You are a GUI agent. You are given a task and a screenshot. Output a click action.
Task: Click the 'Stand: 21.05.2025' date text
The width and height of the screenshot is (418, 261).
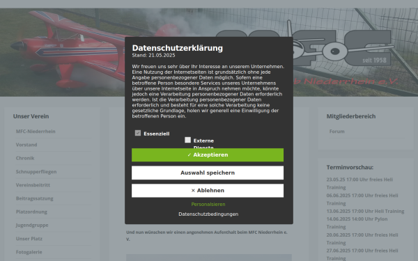[153, 55]
